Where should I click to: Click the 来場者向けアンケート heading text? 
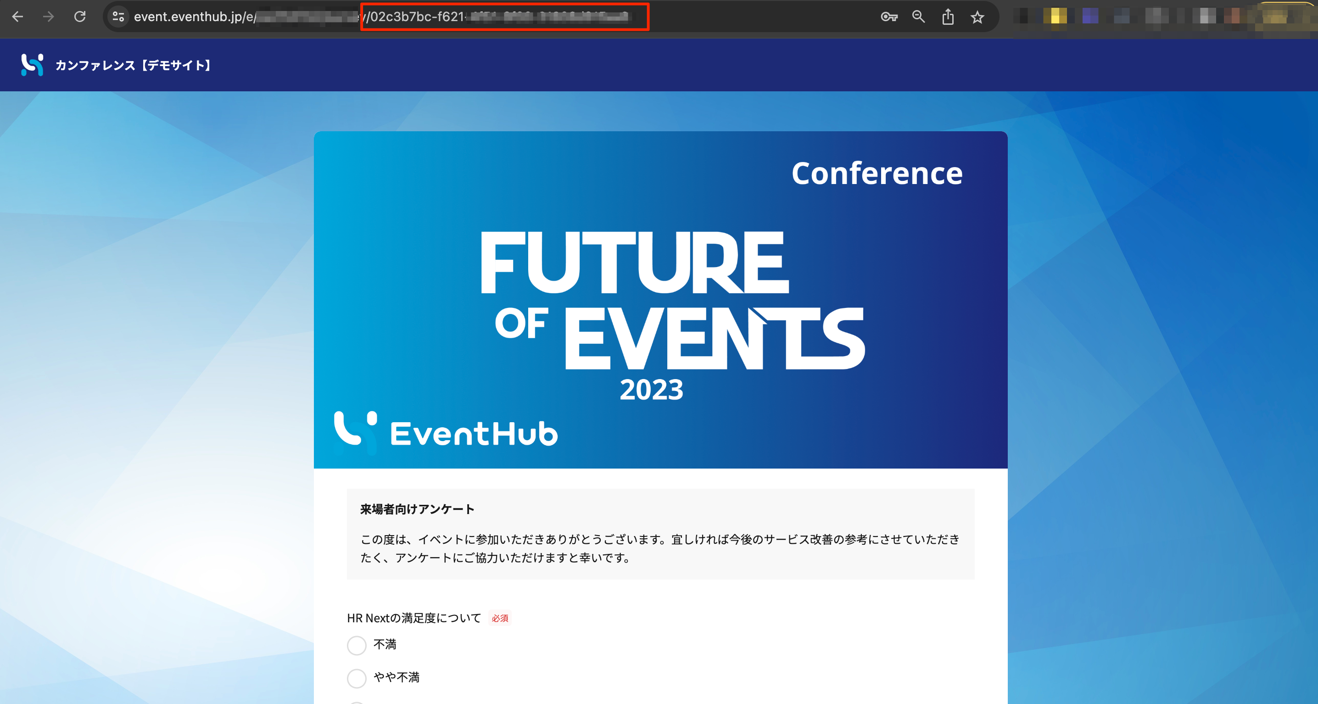[418, 509]
